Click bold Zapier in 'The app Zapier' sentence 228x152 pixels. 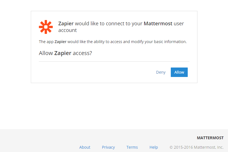pyautogui.click(x=60, y=42)
